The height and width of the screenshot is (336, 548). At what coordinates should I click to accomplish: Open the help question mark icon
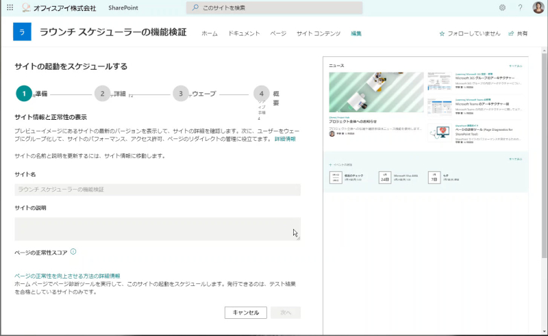click(x=520, y=8)
